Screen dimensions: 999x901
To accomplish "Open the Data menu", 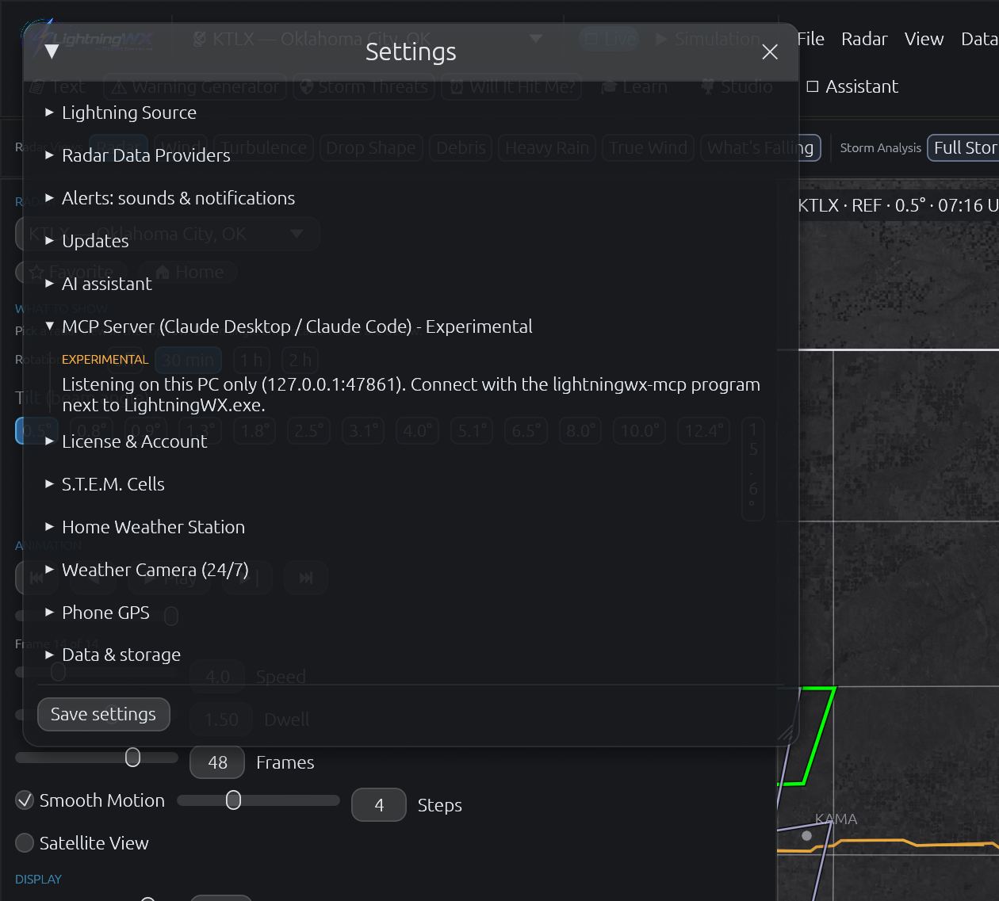I will (x=979, y=39).
